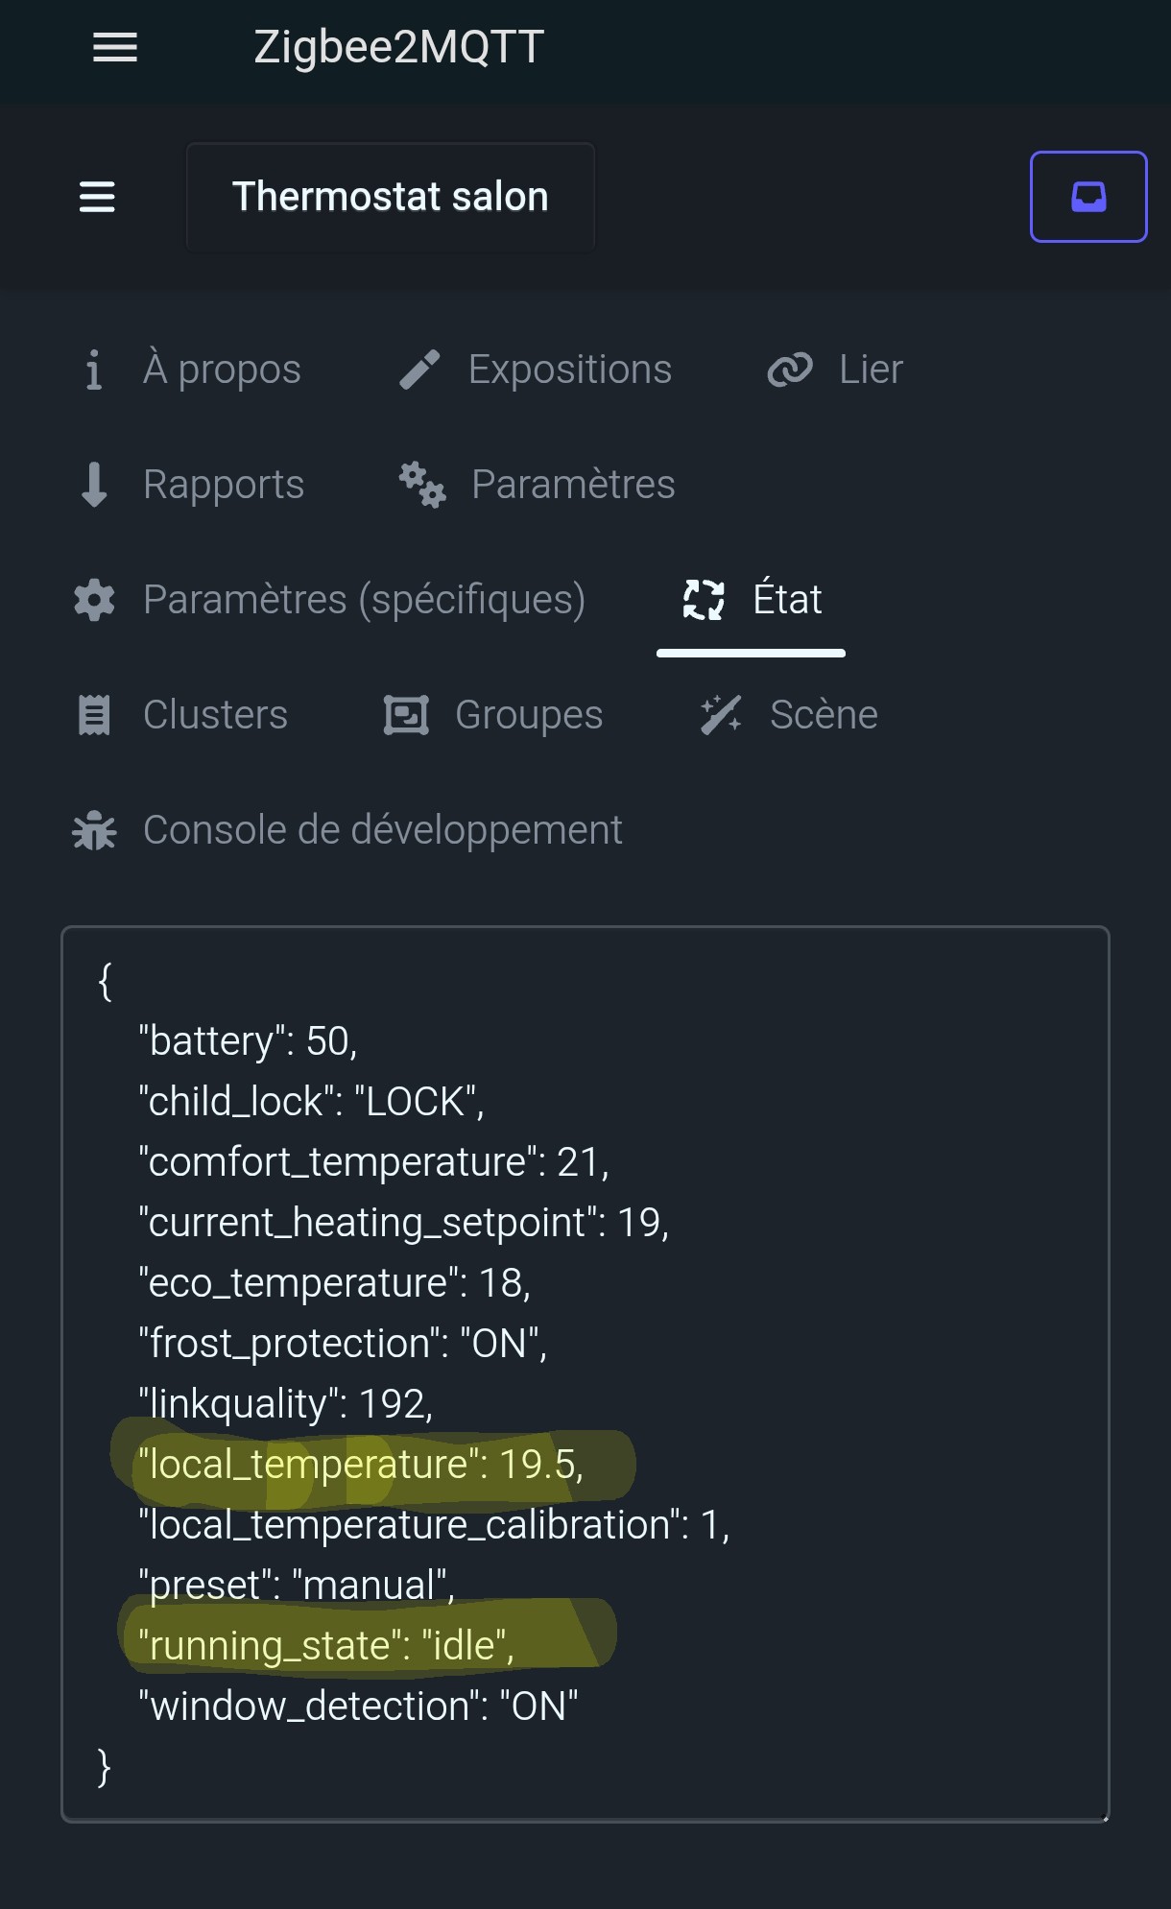Image resolution: width=1171 pixels, height=1909 pixels.
Task: Click the Lier chain link icon
Action: point(790,370)
